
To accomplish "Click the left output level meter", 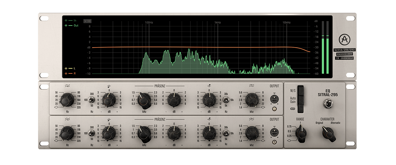I will click(323, 47).
